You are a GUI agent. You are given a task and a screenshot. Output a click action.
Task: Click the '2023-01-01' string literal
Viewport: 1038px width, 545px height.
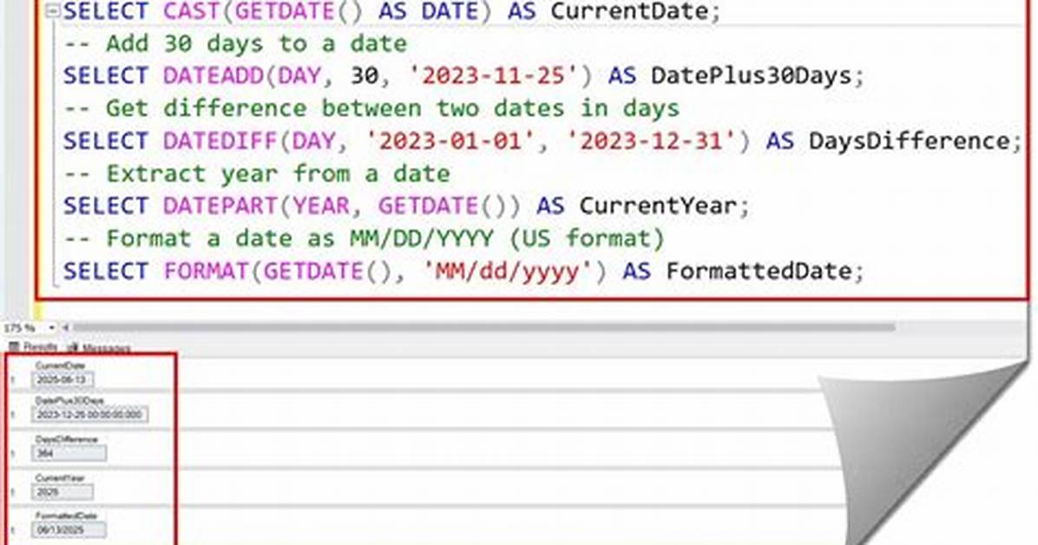[x=450, y=141]
